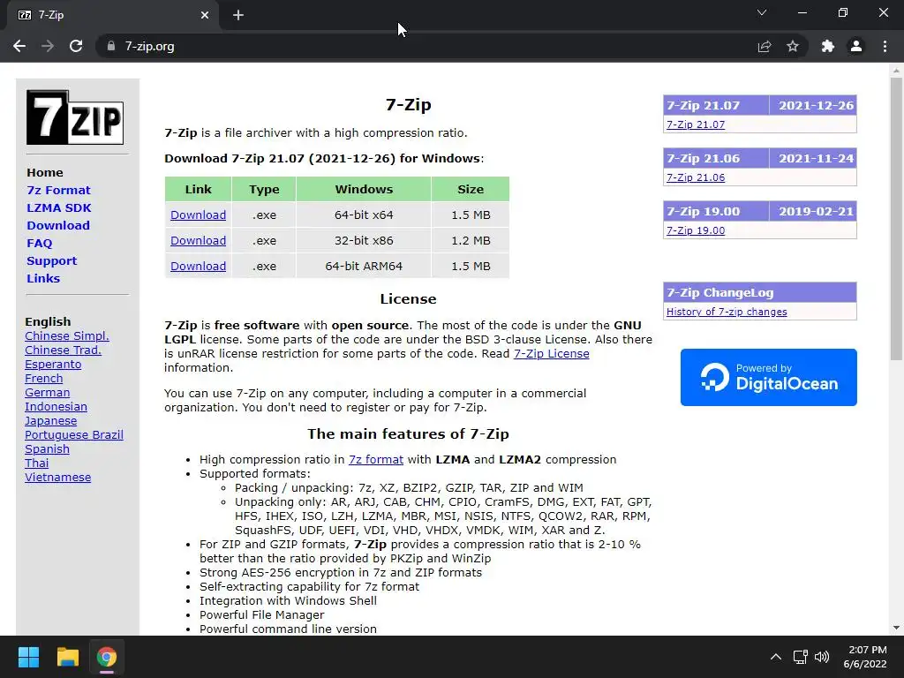Switch language to German

click(x=48, y=393)
